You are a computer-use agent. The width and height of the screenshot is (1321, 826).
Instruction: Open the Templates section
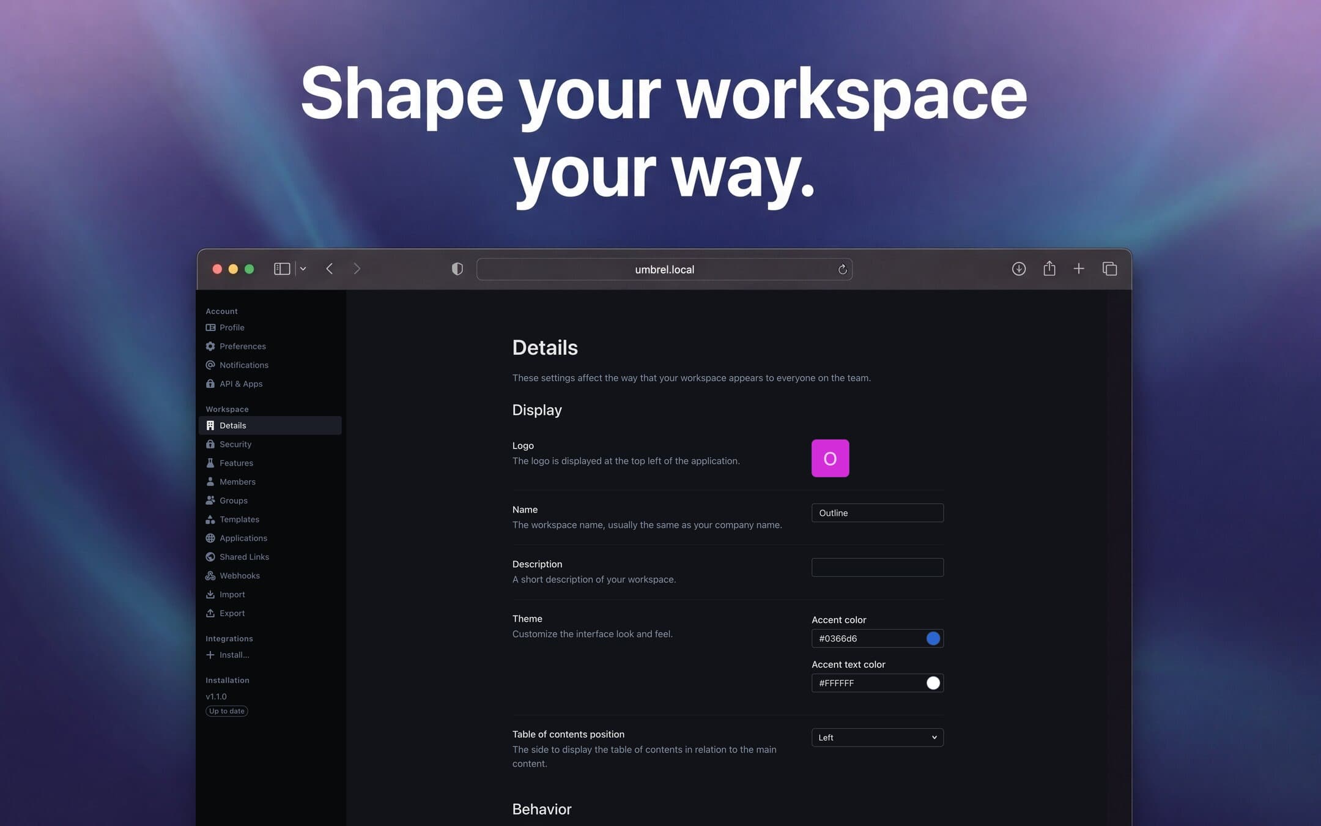click(239, 519)
